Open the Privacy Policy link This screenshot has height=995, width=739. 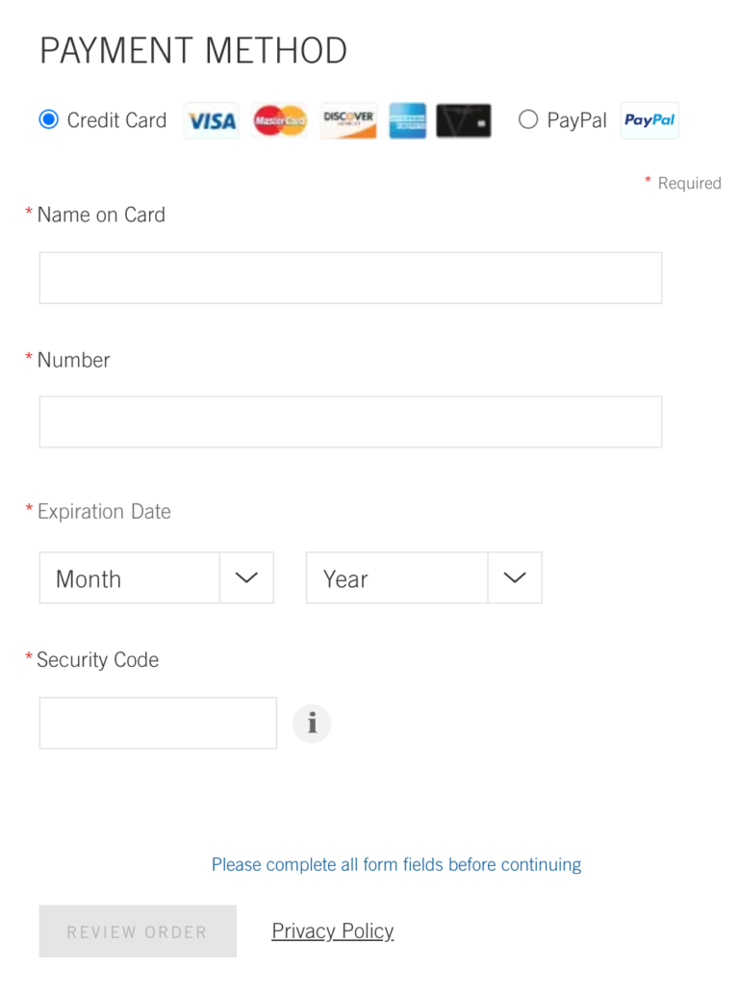(333, 931)
